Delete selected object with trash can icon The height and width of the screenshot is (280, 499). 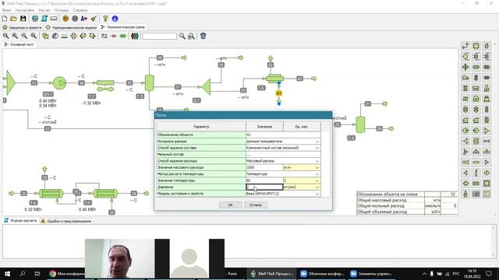pos(203,36)
